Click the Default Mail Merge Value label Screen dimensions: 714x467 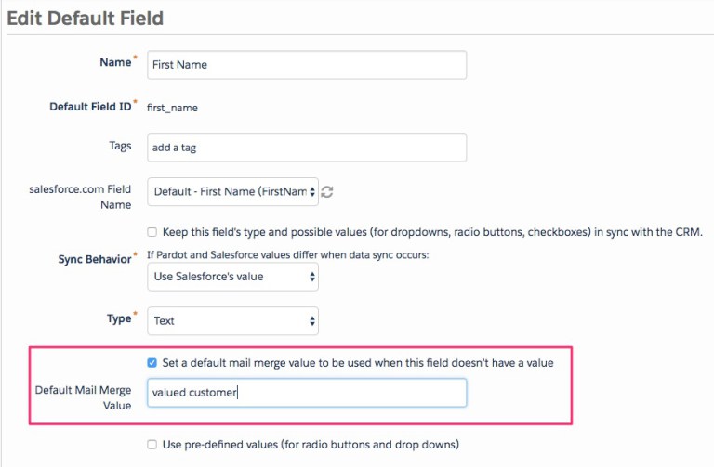(x=84, y=397)
